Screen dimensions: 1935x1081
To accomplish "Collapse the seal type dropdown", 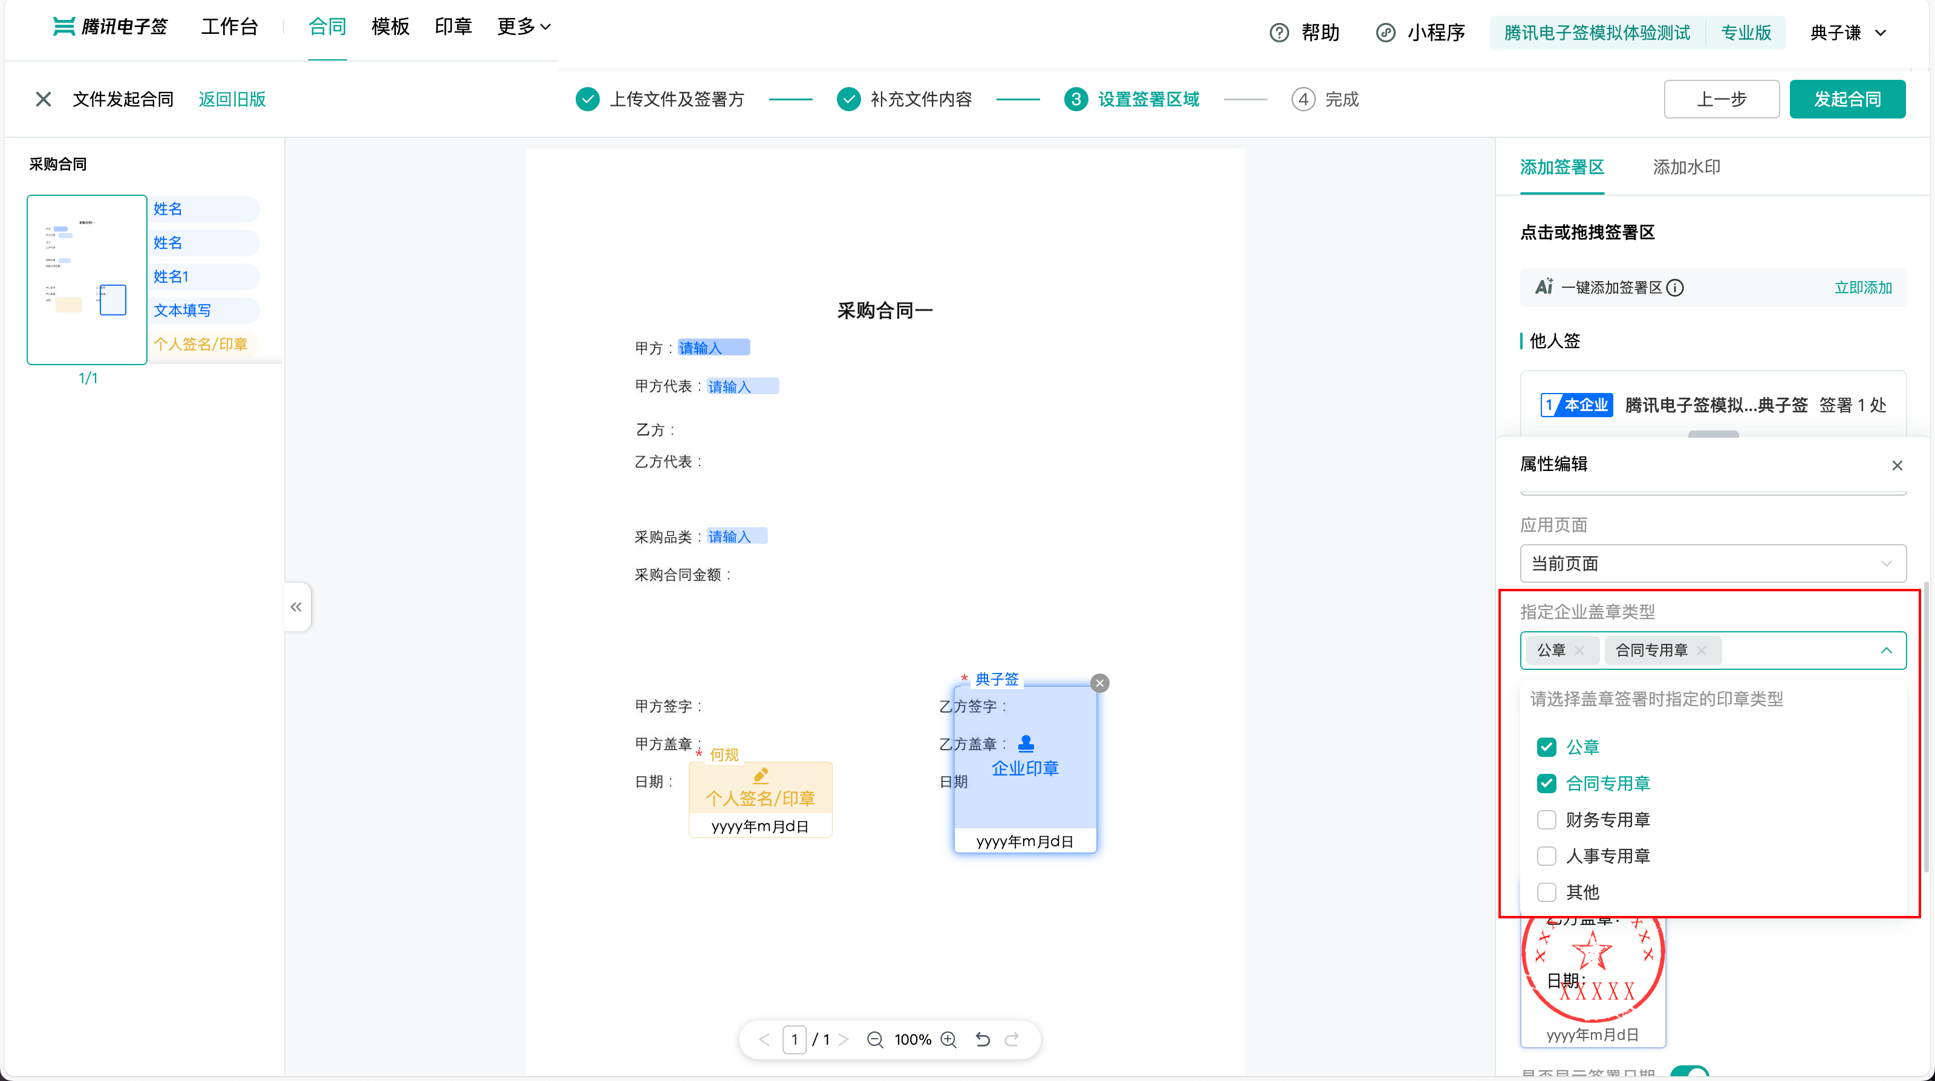I will click(x=1885, y=651).
